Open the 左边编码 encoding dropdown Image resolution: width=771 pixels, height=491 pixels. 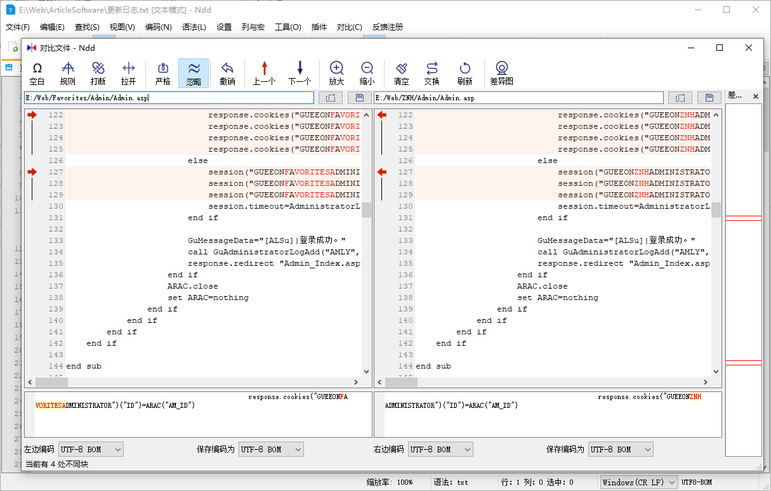coord(91,449)
